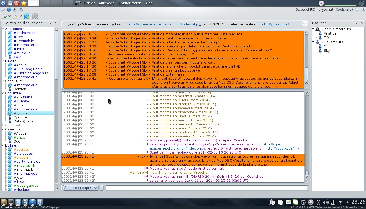Open the #loups-garous channel
Viewport: 366px width, 209px height.
coord(26,186)
